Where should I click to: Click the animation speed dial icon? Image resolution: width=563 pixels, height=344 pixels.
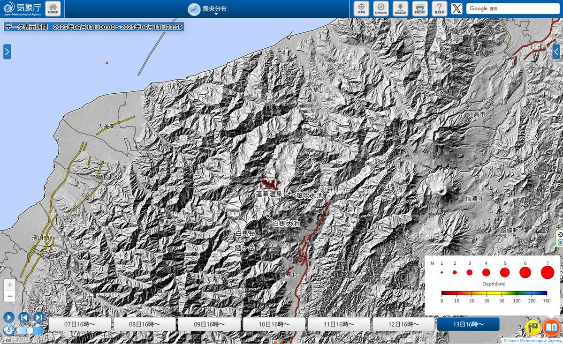click(8, 330)
